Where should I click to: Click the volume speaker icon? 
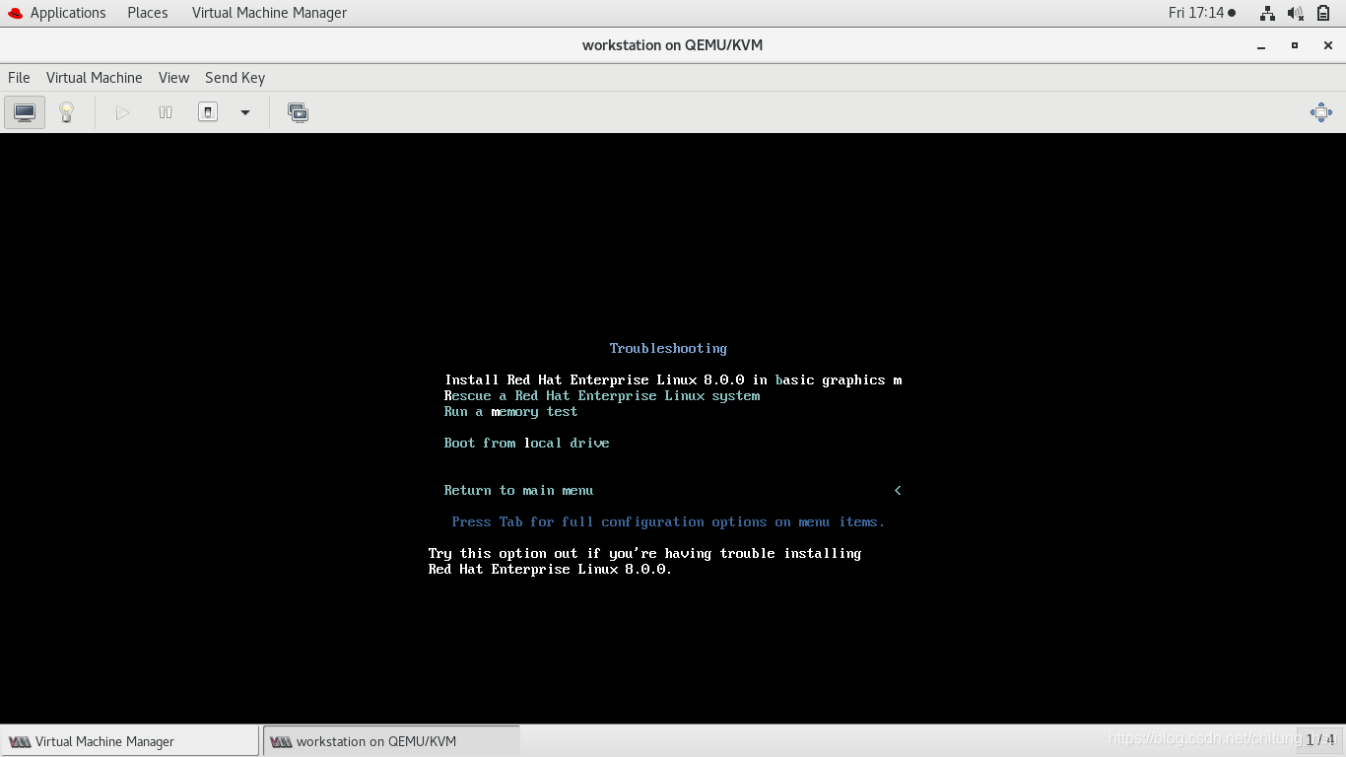[1296, 13]
